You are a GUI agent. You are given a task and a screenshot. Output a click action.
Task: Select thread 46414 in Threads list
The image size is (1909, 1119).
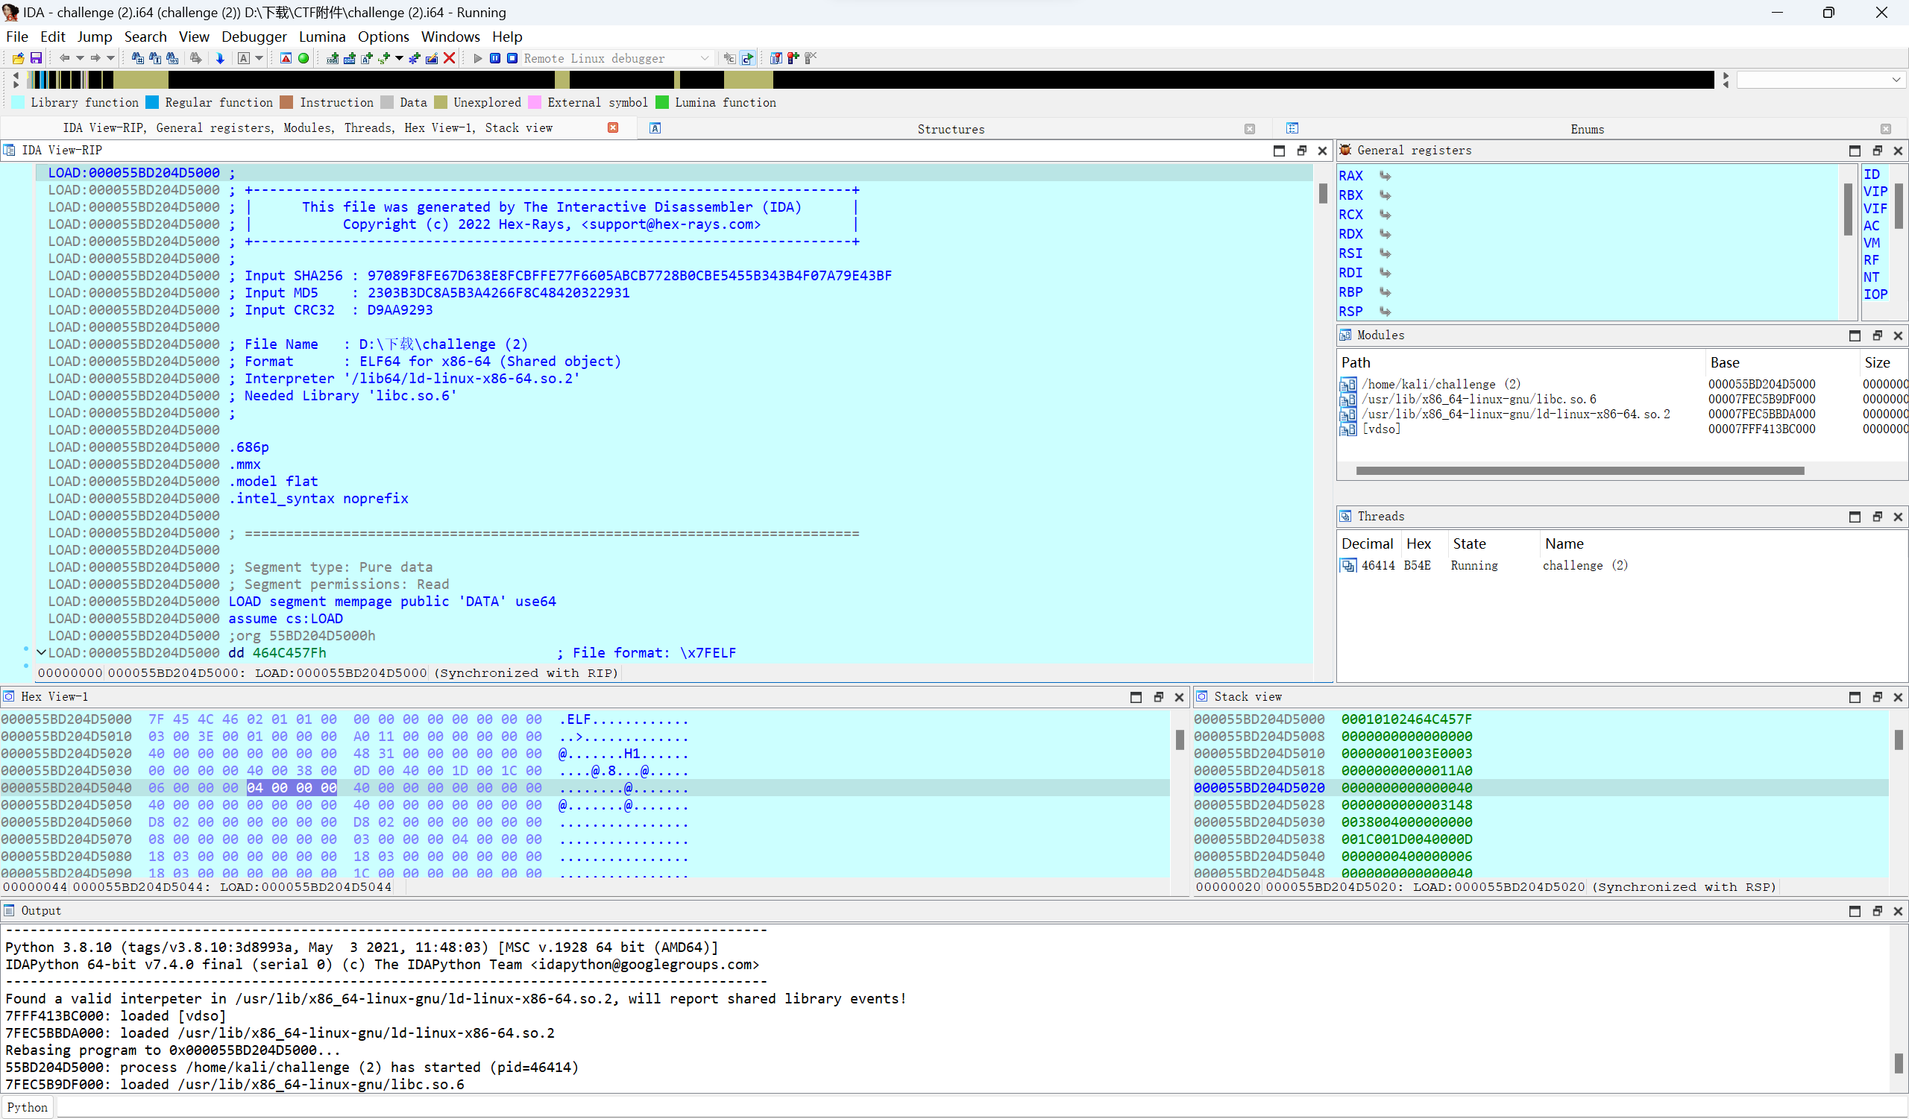point(1621,565)
